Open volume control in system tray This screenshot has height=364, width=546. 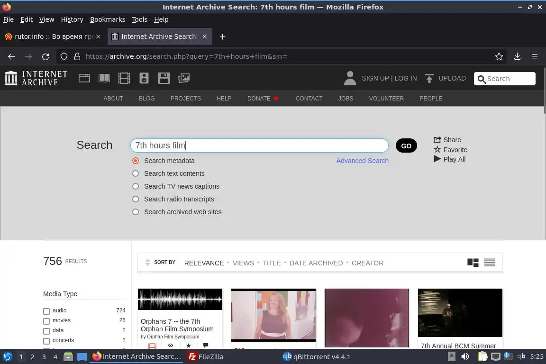click(465, 356)
